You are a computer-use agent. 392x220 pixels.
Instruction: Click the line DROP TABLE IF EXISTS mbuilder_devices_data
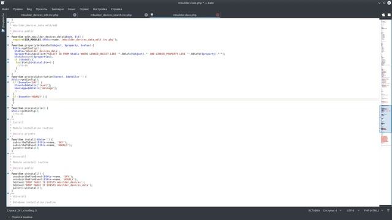click(53, 185)
